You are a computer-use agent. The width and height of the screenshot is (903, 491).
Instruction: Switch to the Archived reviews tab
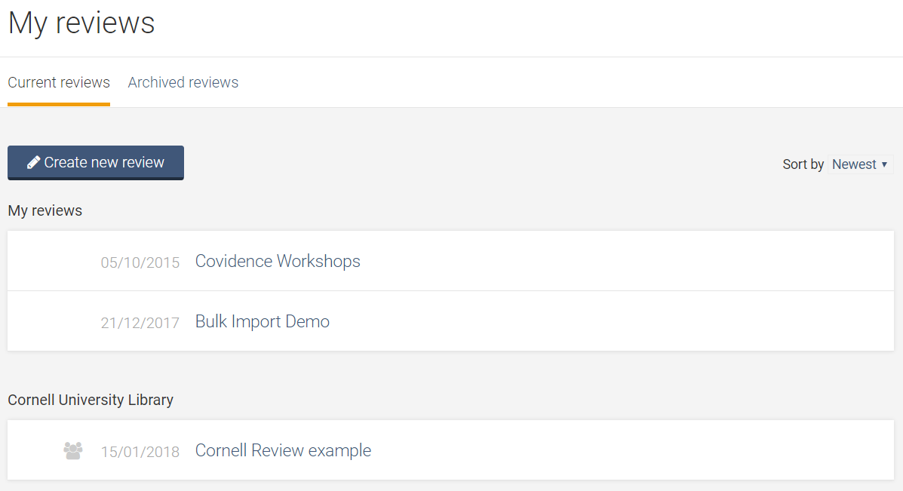point(183,82)
